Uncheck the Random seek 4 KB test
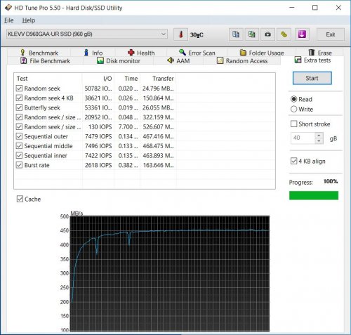The image size is (351, 335). pos(19,98)
